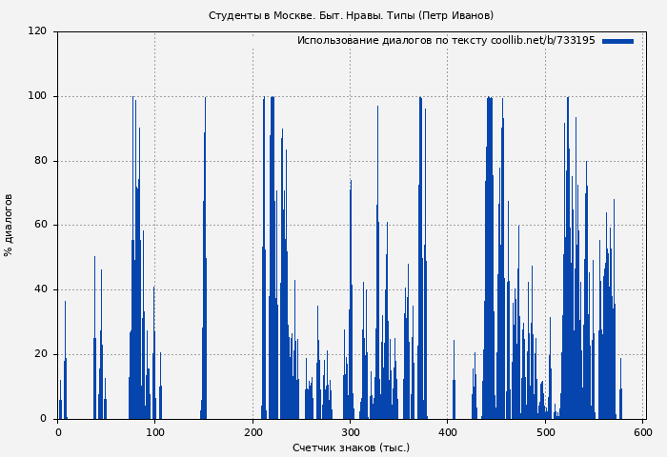Click the y-axis tick label 20
Image resolution: width=667 pixels, height=457 pixels.
[x=40, y=354]
